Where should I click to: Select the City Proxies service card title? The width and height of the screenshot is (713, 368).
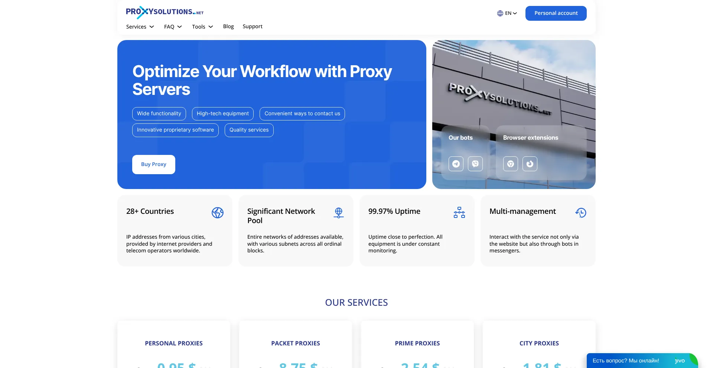[x=539, y=343]
